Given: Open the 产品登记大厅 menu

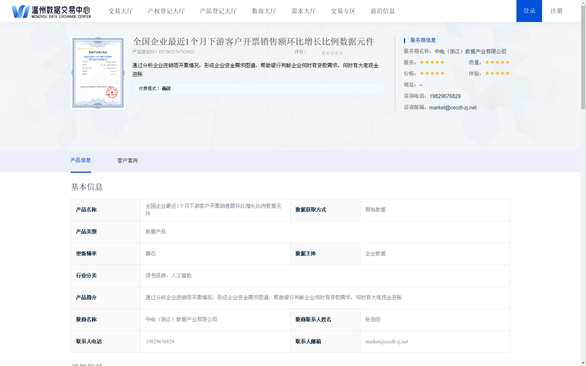Looking at the screenshot, I should (x=218, y=11).
